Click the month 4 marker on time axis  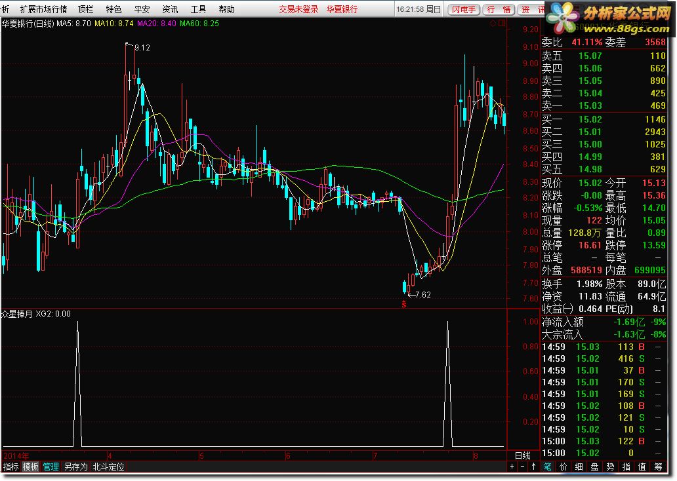click(x=110, y=455)
